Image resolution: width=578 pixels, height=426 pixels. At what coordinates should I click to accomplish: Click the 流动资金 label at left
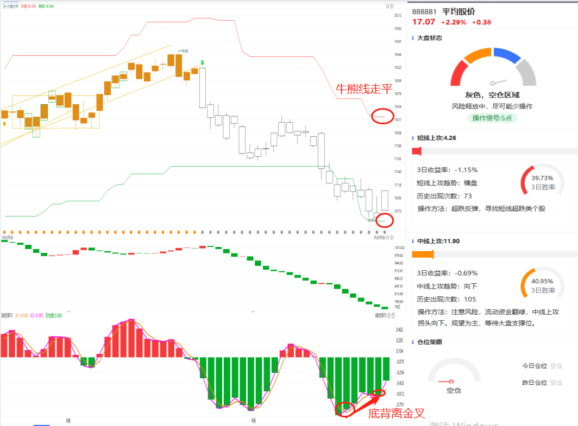(8, 238)
